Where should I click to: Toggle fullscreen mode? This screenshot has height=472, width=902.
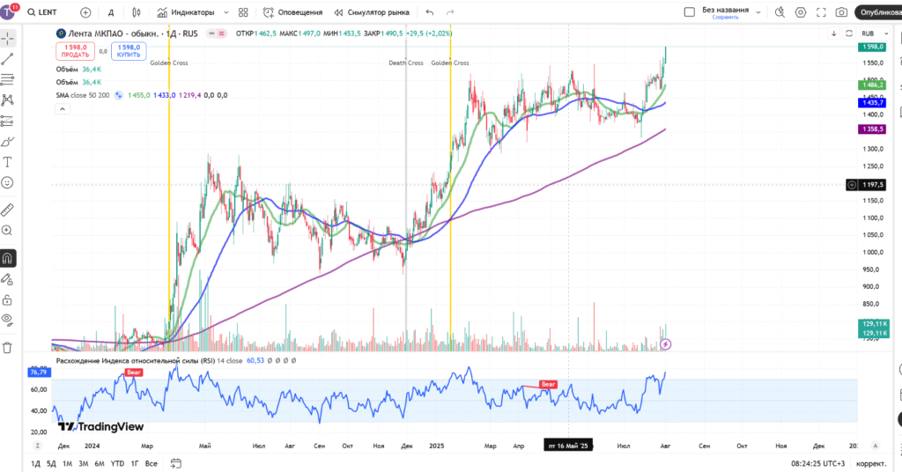(x=821, y=12)
